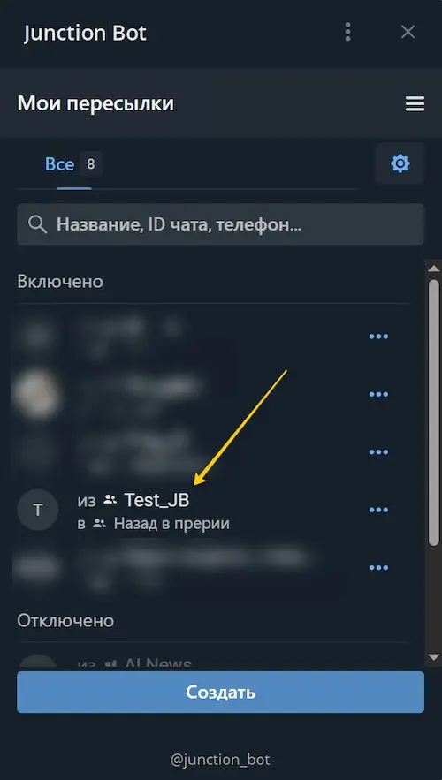Focus the Название, ID чата search field
Image resolution: width=442 pixels, height=780 pixels.
pos(220,224)
